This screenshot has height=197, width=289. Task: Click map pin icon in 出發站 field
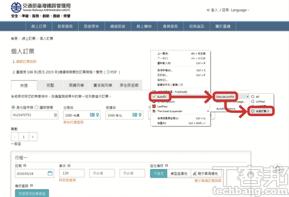97,115
